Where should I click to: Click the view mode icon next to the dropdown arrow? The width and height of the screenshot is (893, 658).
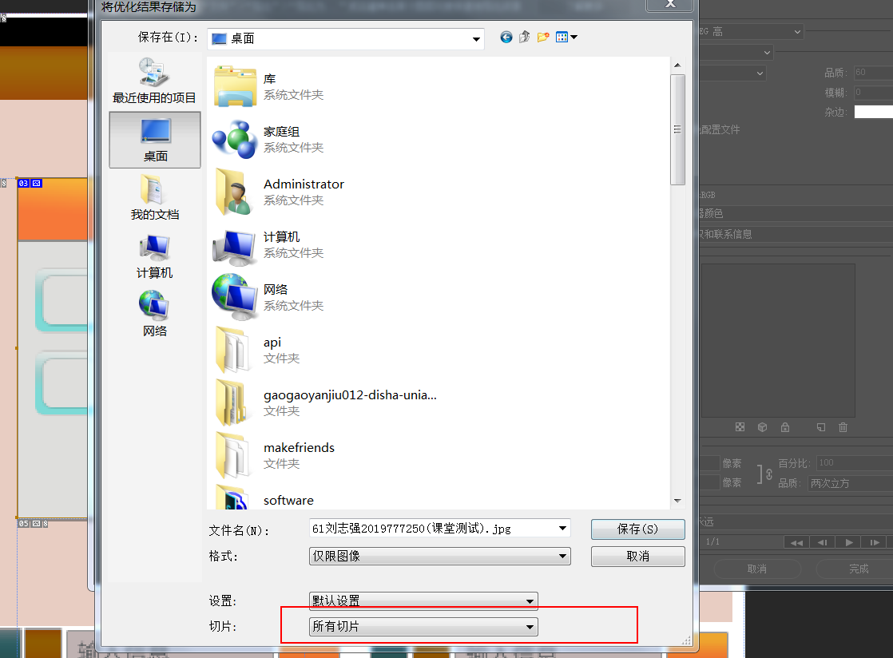click(562, 37)
